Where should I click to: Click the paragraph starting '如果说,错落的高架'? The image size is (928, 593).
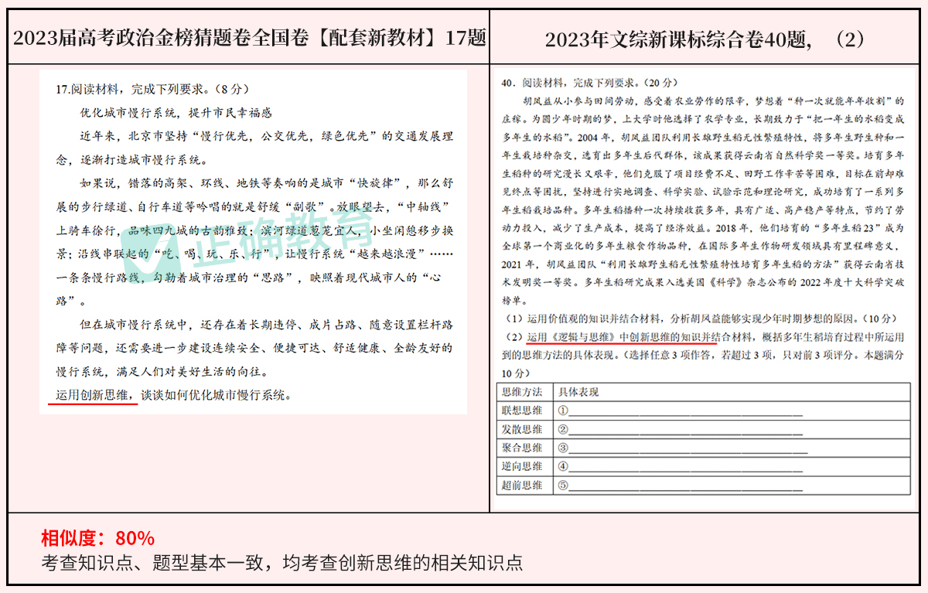tap(254, 242)
